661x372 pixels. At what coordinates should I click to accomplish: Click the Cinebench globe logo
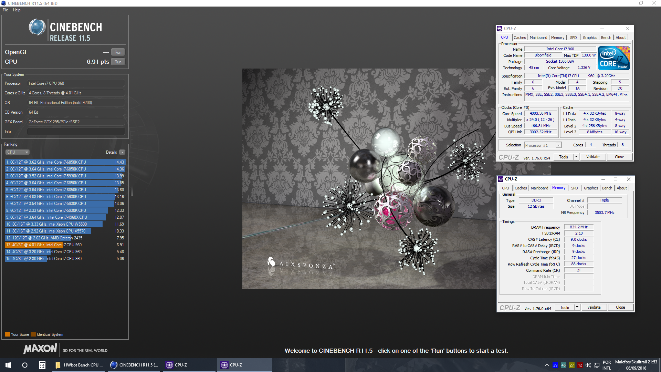37,27
